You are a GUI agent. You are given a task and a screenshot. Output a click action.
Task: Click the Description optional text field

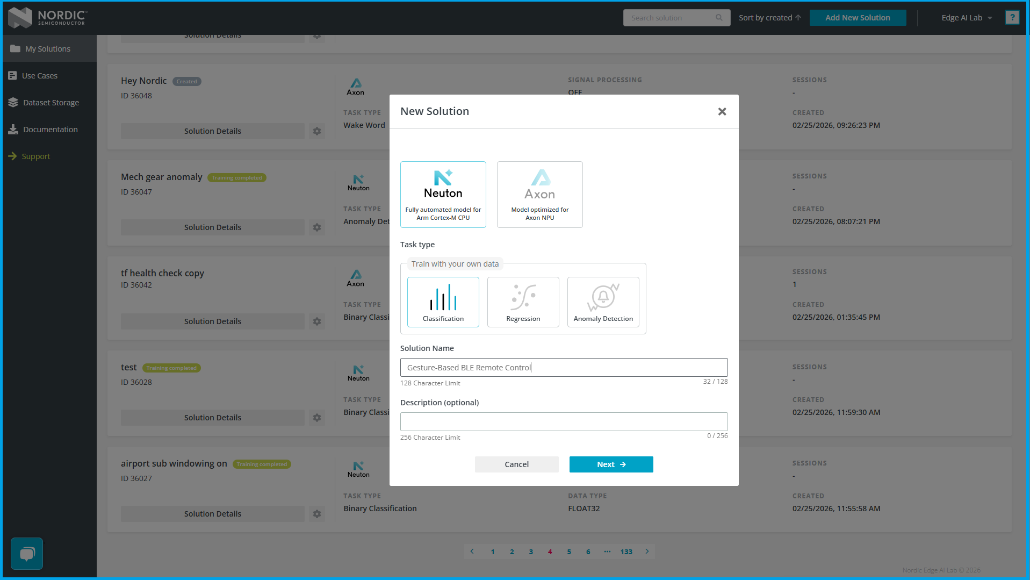pyautogui.click(x=564, y=421)
